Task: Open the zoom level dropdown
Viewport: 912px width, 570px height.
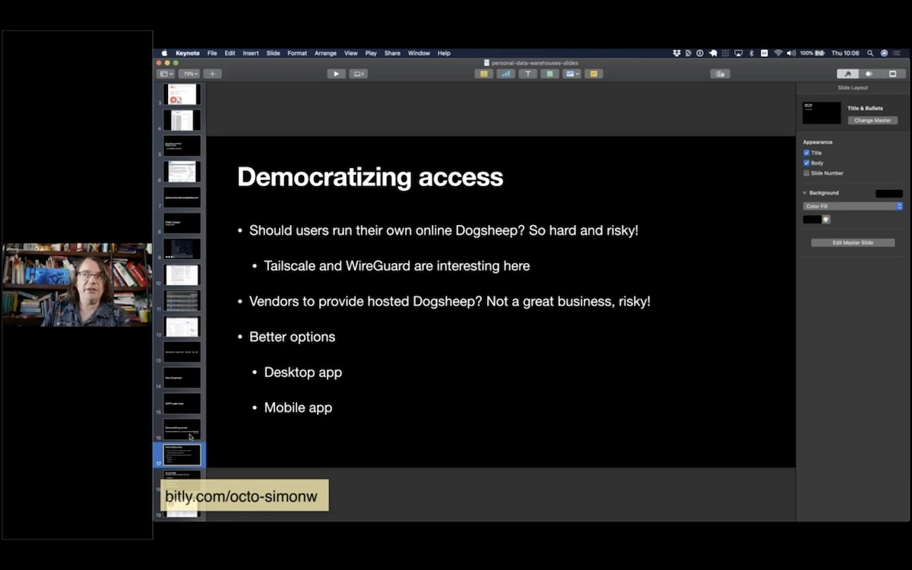Action: tap(189, 74)
